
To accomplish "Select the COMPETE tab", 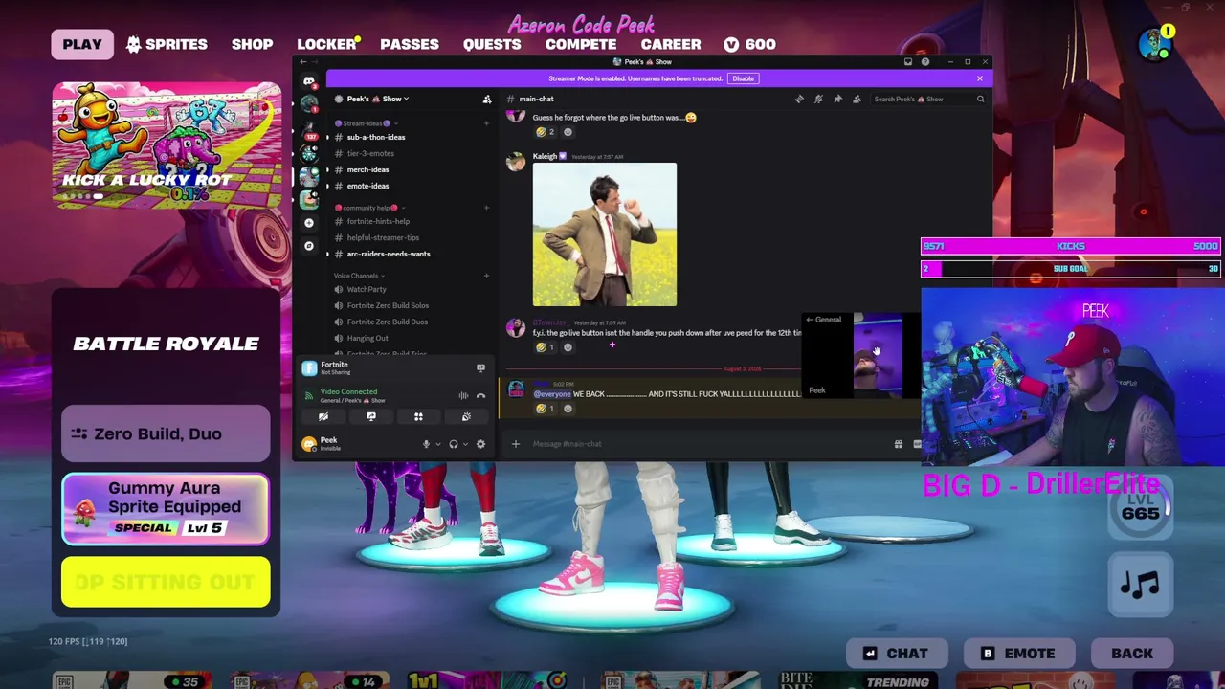I will [x=581, y=44].
